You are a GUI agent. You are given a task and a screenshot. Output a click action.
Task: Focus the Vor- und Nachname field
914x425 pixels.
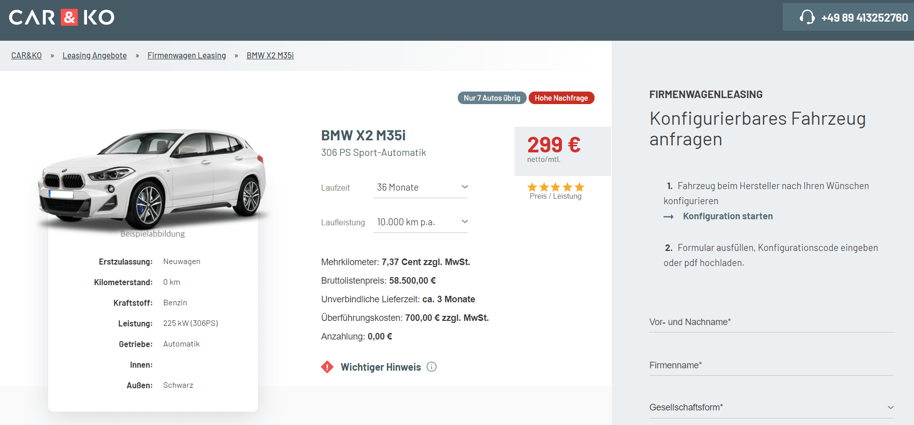tap(771, 322)
